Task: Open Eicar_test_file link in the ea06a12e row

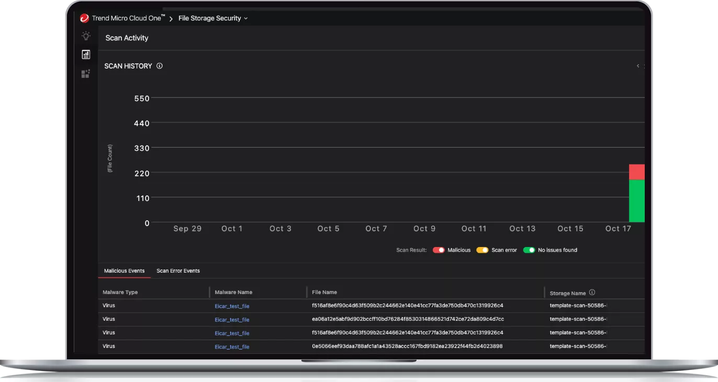Action: pos(232,320)
